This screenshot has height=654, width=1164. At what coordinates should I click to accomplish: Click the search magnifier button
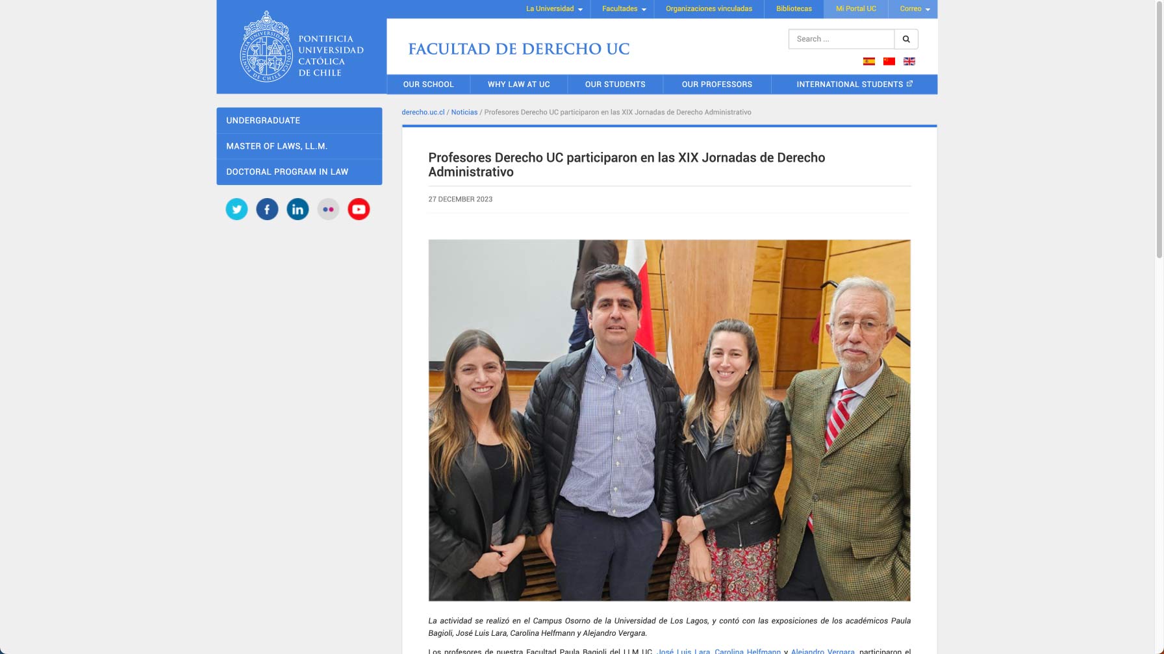click(x=906, y=39)
